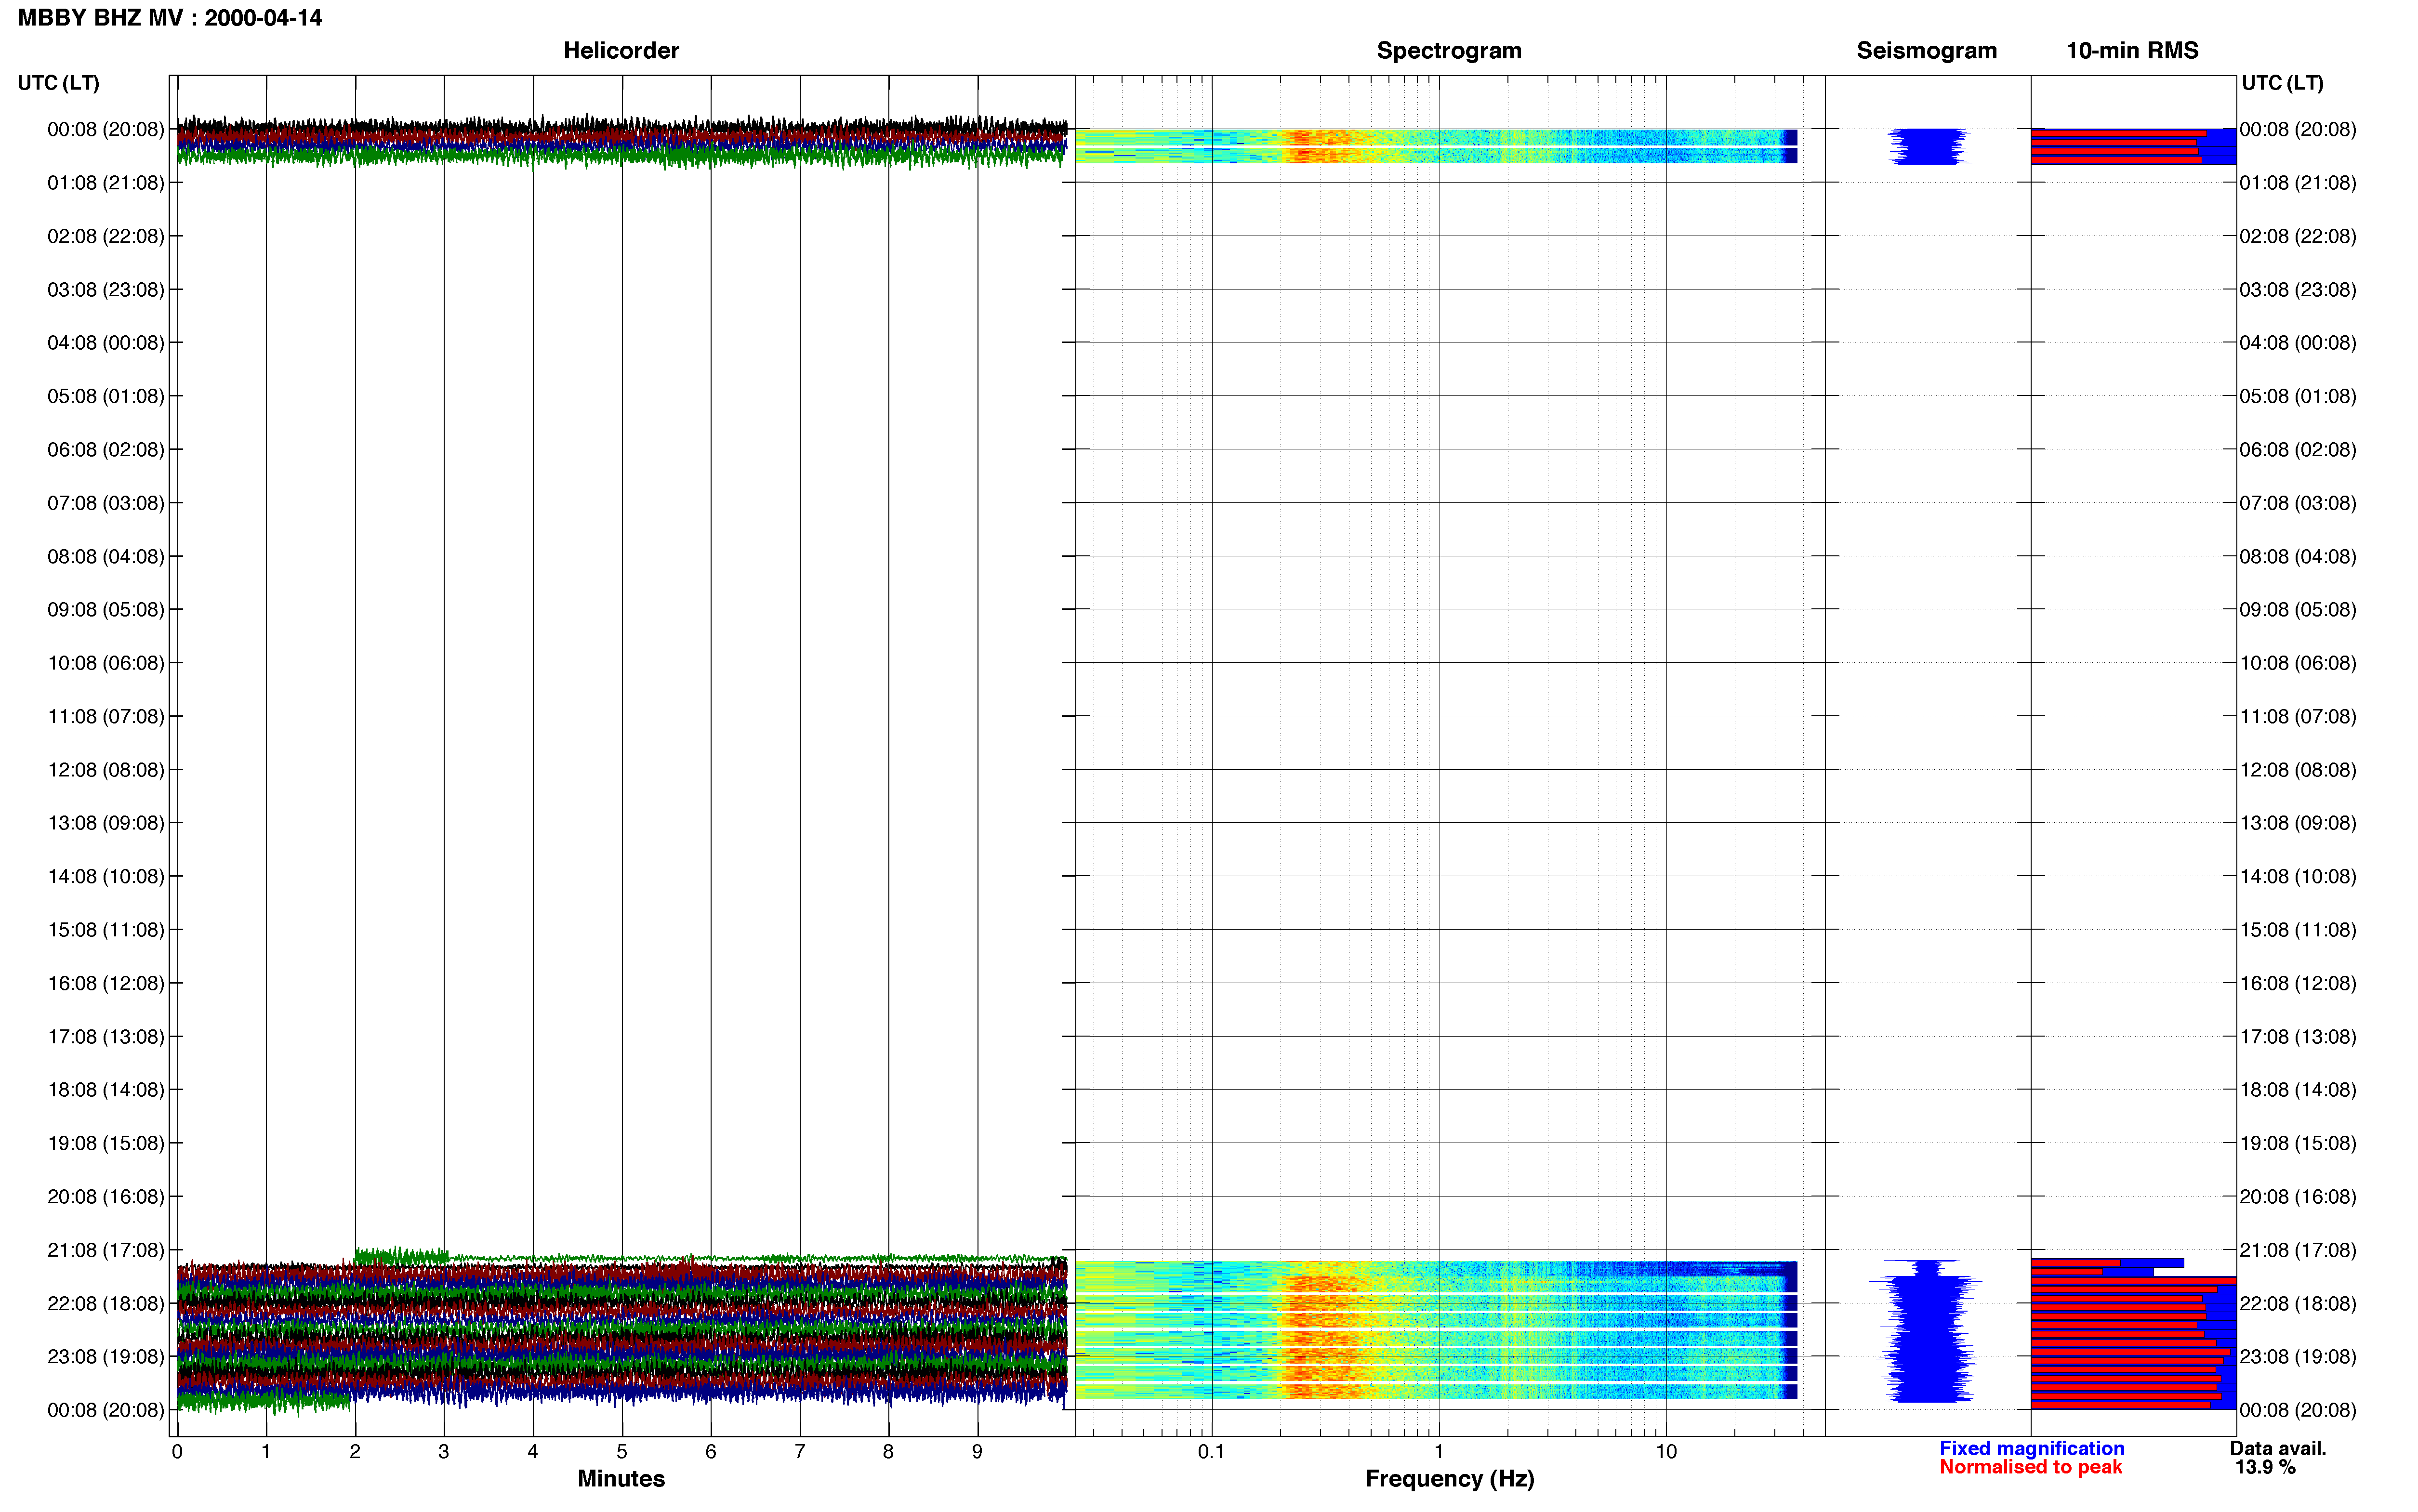Click the left '09:08 (05:08)' time label
Viewport: 2418px width, 1512px height.
pos(106,610)
